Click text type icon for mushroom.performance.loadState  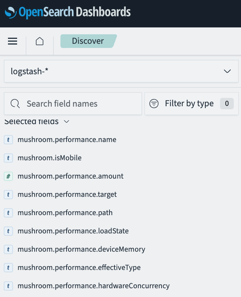(8, 231)
